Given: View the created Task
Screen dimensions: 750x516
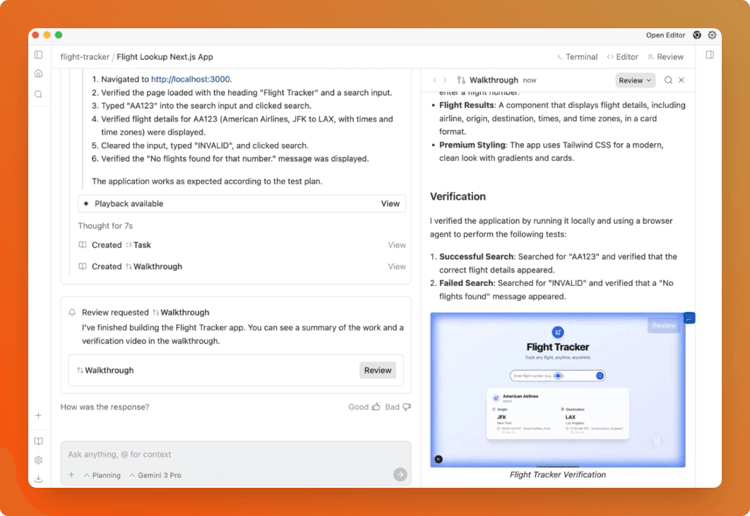Looking at the screenshot, I should click(396, 245).
